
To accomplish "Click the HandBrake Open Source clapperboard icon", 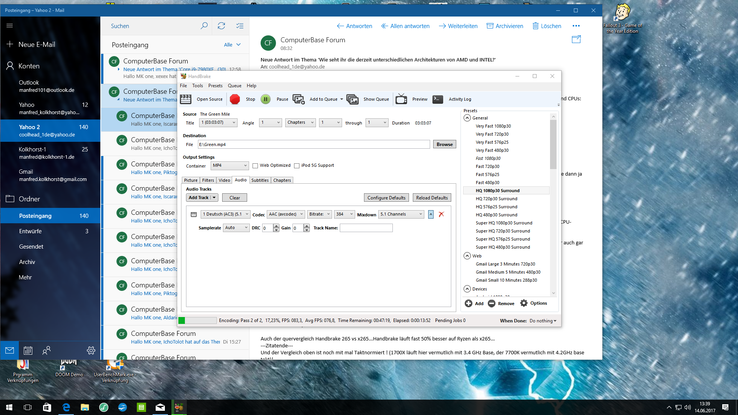I will 186,99.
